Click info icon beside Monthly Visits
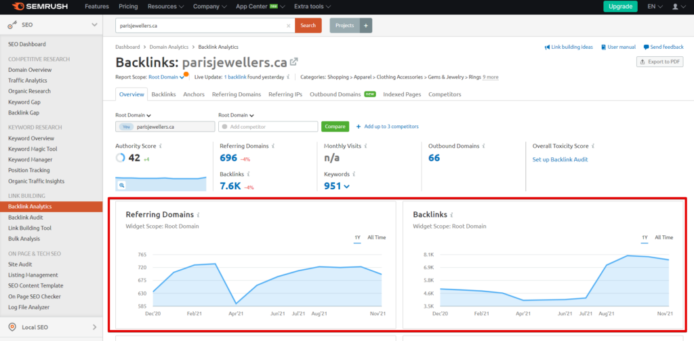 point(365,146)
